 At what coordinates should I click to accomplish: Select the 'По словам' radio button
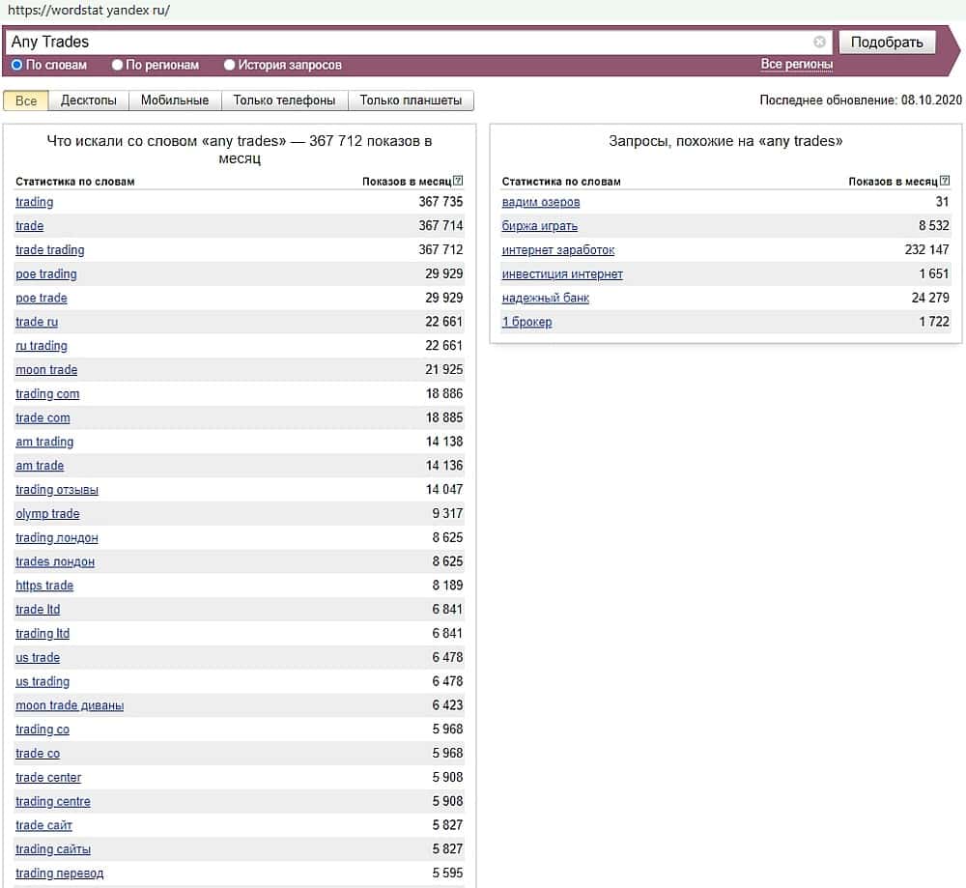(x=16, y=65)
